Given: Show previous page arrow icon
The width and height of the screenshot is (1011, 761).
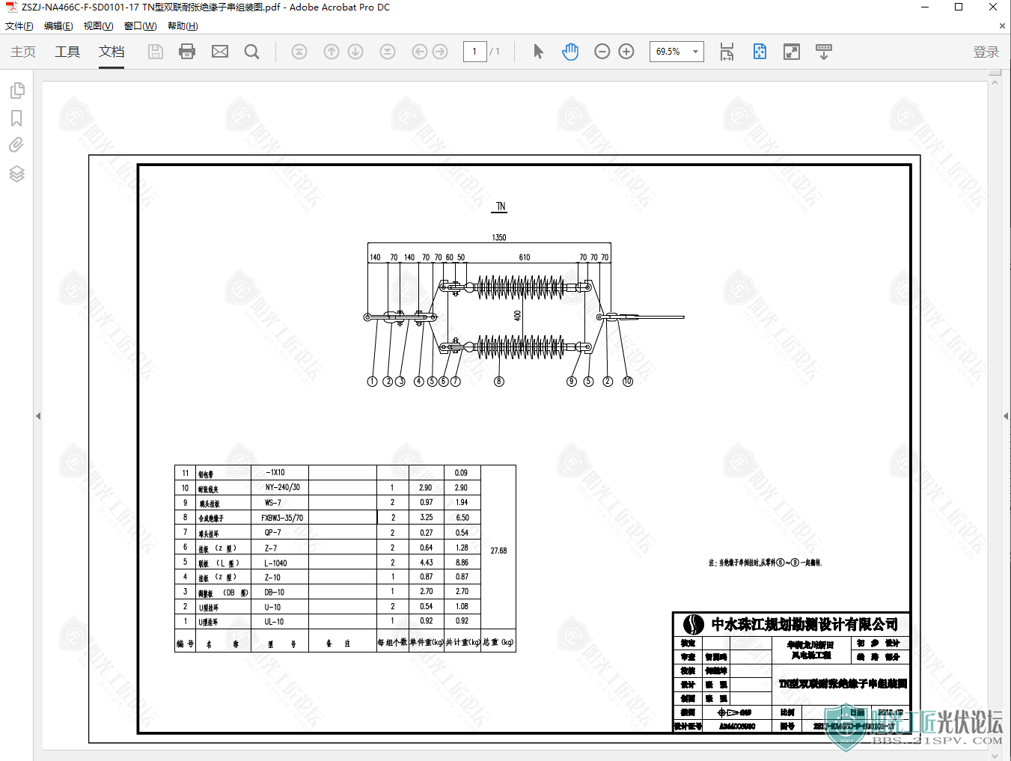Looking at the screenshot, I should point(332,52).
